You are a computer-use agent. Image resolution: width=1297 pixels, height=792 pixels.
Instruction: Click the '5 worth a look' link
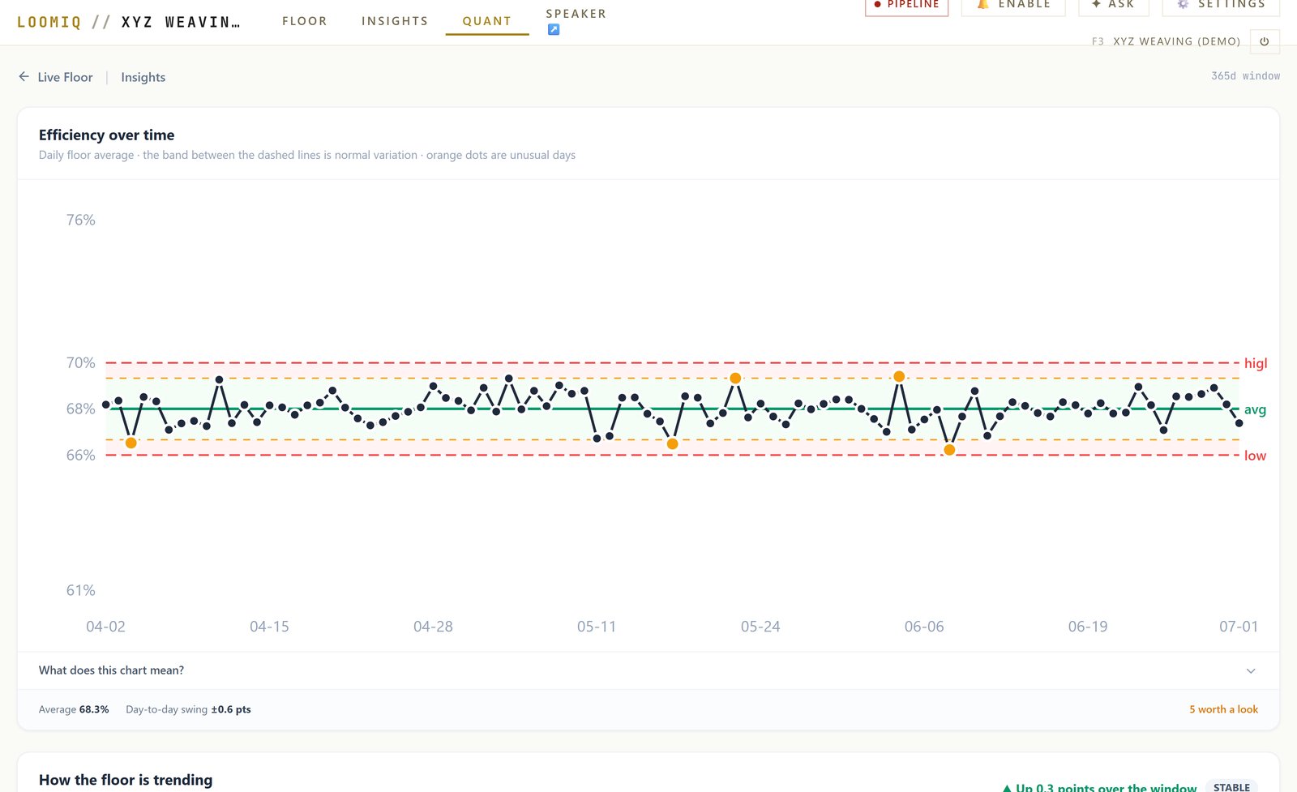[1223, 709]
